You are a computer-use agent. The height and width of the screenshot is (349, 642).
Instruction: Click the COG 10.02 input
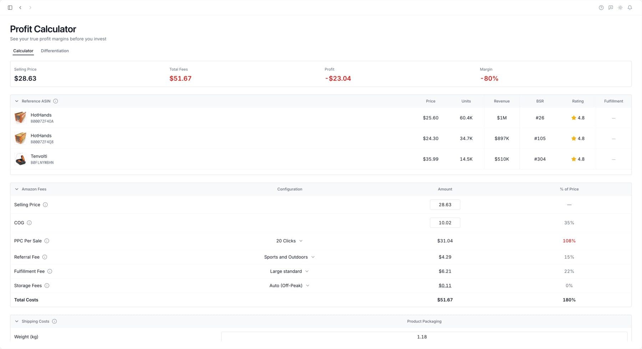(445, 223)
